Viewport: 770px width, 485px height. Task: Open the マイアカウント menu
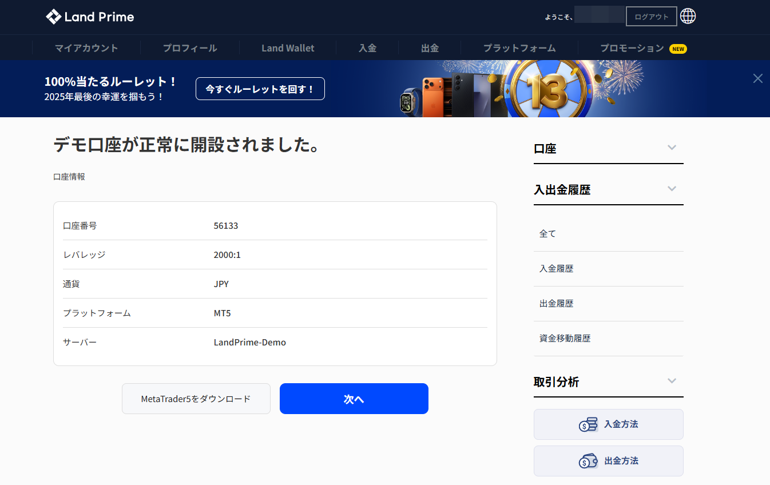pos(86,48)
